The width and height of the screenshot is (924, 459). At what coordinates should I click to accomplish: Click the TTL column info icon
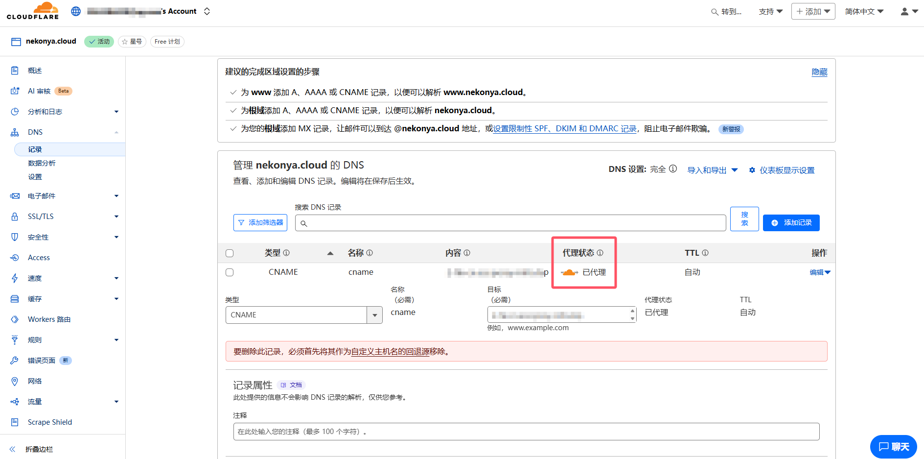coord(705,253)
